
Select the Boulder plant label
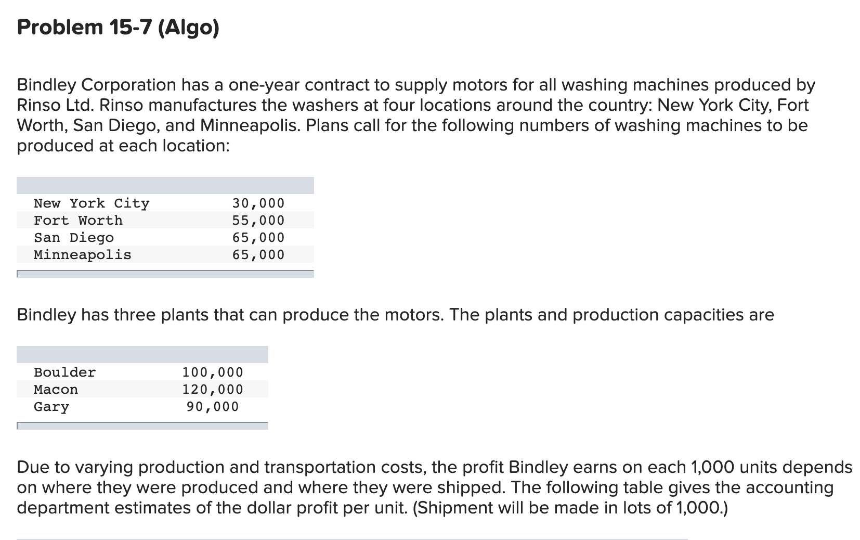coord(64,372)
